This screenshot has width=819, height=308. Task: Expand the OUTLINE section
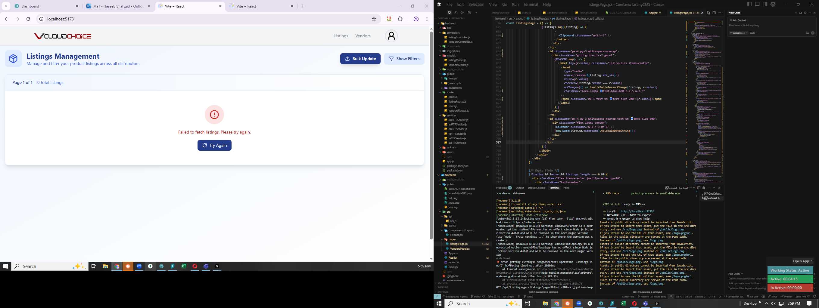click(x=443, y=283)
